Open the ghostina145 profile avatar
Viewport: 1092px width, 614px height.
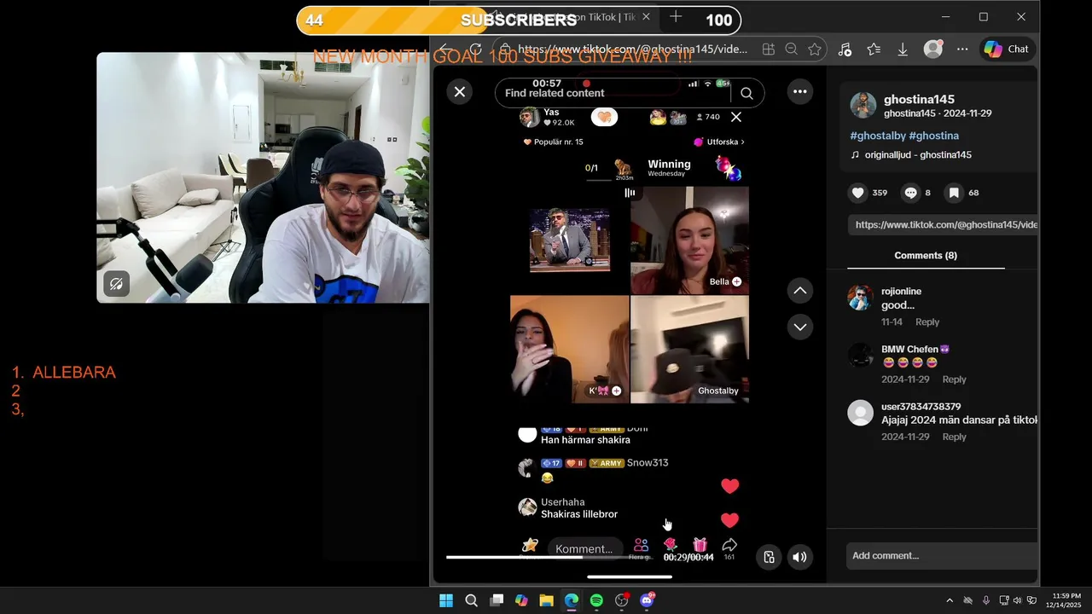coord(863,105)
